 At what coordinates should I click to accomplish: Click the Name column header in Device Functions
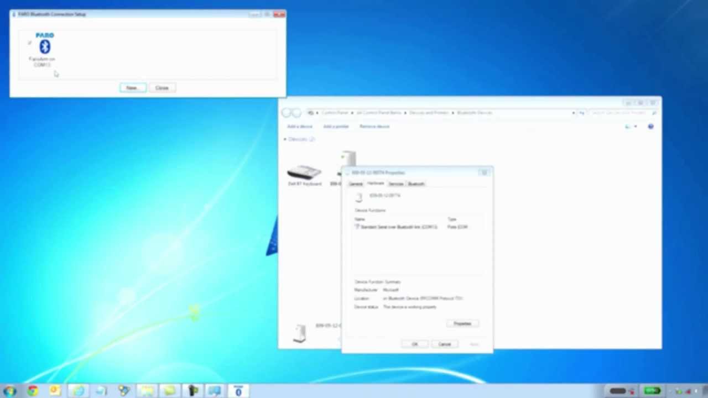tap(360, 219)
